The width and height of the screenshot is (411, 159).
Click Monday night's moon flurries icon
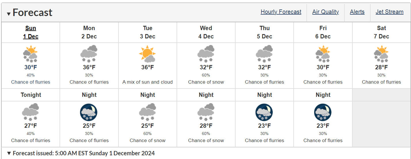[89, 112]
